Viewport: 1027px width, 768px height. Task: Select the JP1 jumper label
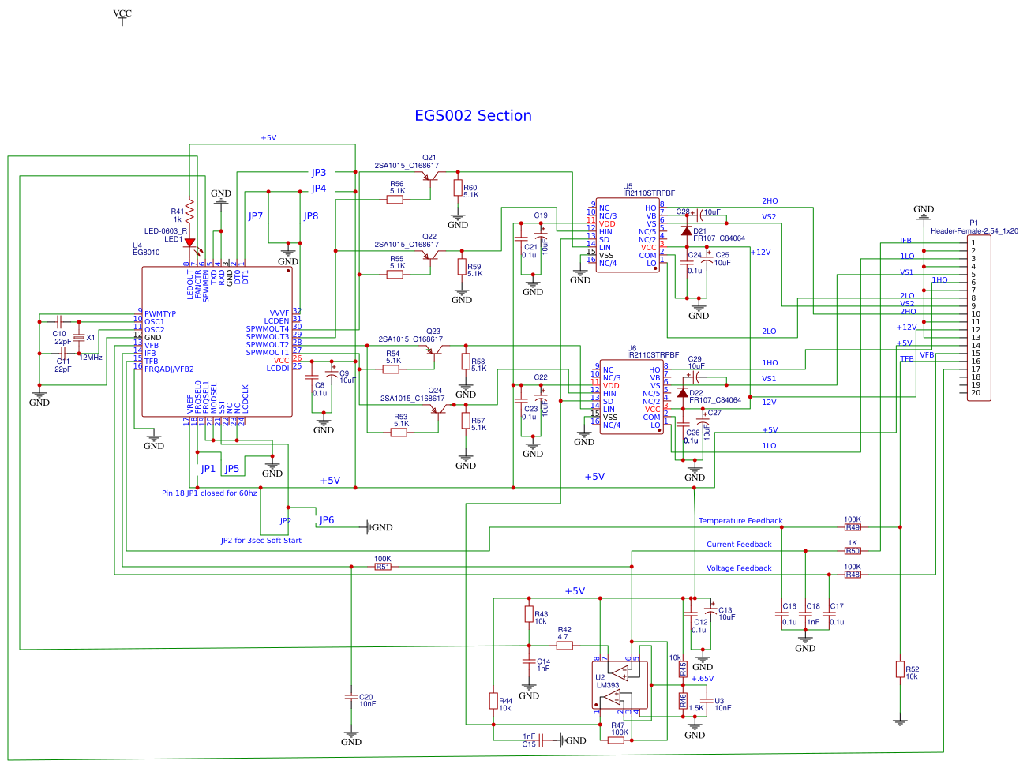pyautogui.click(x=208, y=469)
